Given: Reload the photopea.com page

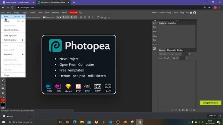Looking at the screenshot, I should coord(13,8).
